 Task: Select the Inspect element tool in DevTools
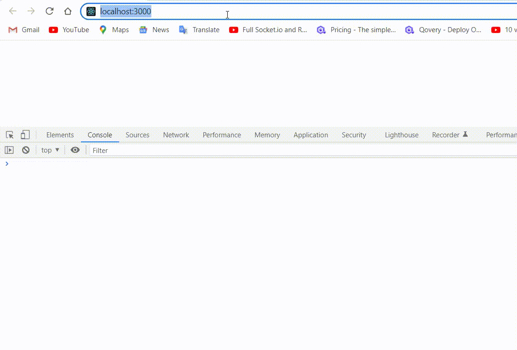(9, 135)
